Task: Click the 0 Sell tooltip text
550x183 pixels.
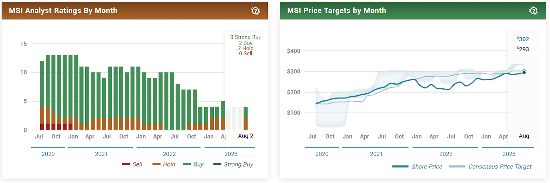Action: [246, 53]
